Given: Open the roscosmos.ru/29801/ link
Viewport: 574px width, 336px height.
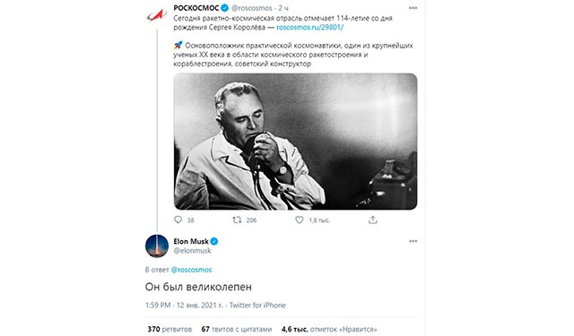Looking at the screenshot, I should click(309, 27).
